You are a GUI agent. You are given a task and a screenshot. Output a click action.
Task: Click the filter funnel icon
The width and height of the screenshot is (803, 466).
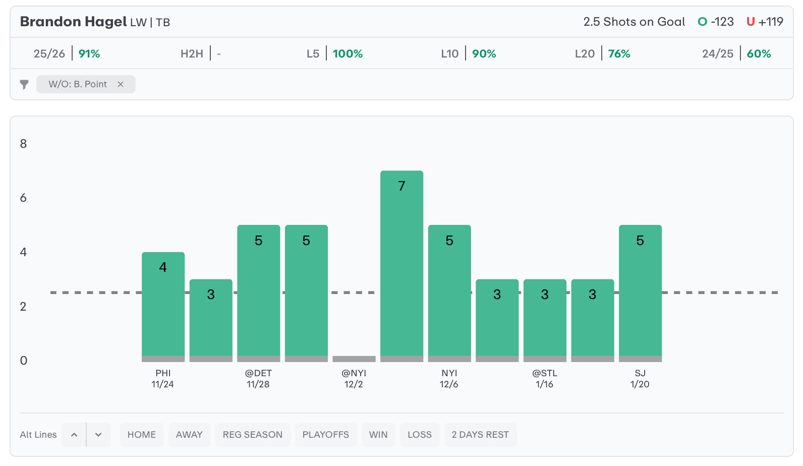click(24, 84)
